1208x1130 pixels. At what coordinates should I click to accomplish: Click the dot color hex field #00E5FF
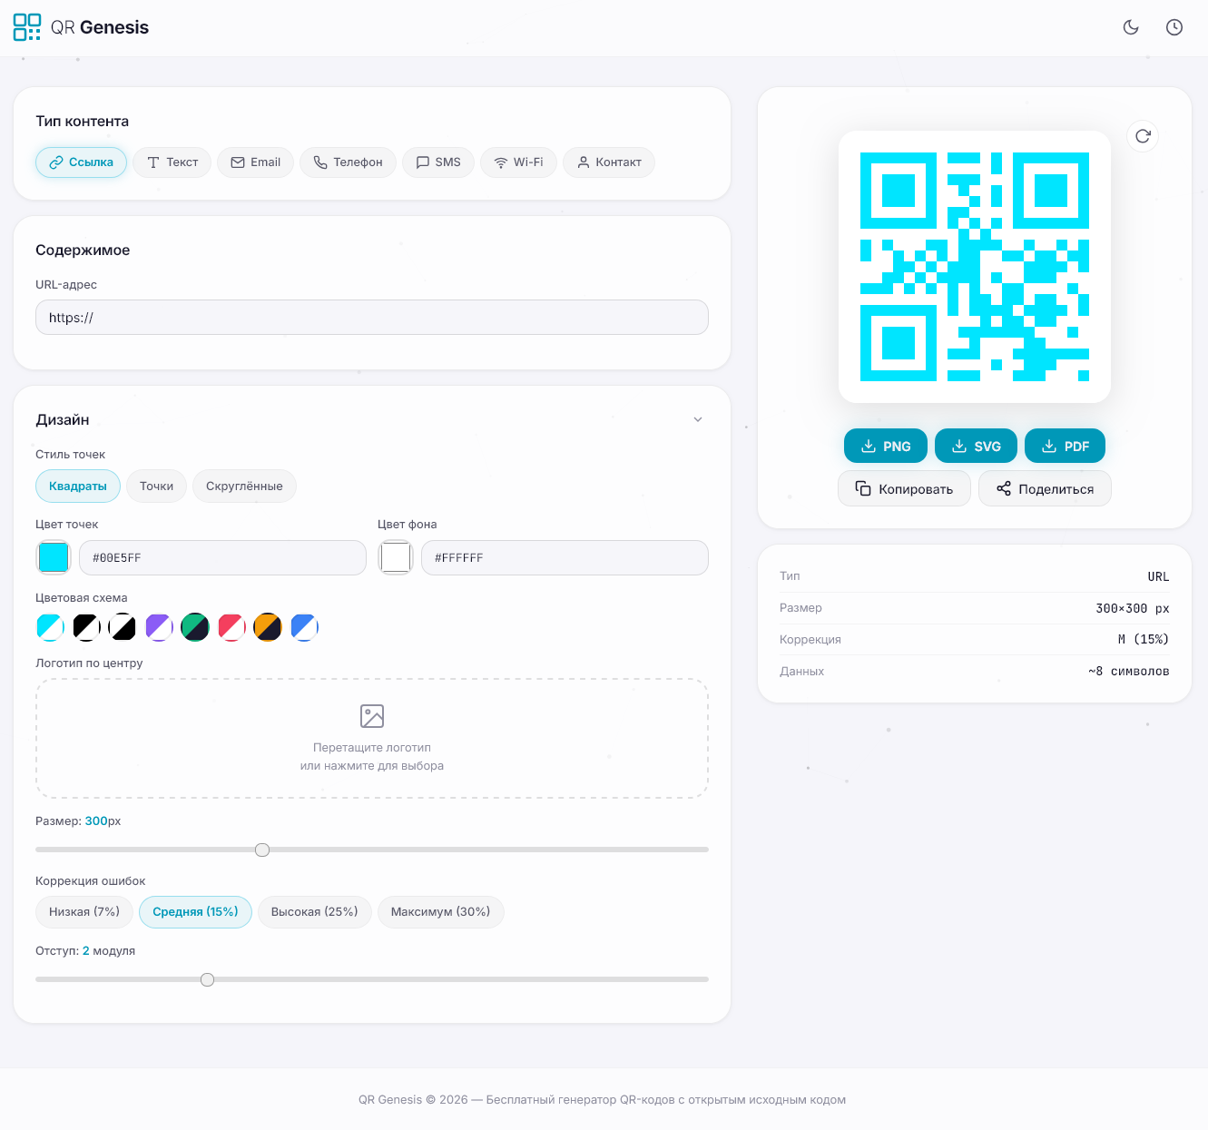click(x=222, y=557)
